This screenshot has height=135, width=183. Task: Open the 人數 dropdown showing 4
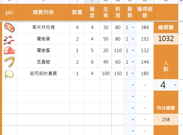[x=175, y=85]
